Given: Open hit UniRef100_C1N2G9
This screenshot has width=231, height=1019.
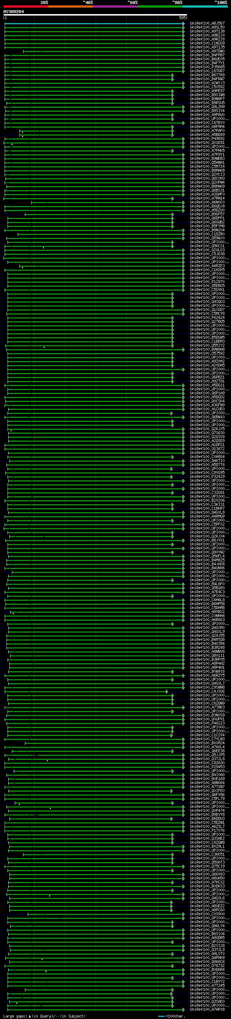Looking at the screenshot, I should coord(207,43).
